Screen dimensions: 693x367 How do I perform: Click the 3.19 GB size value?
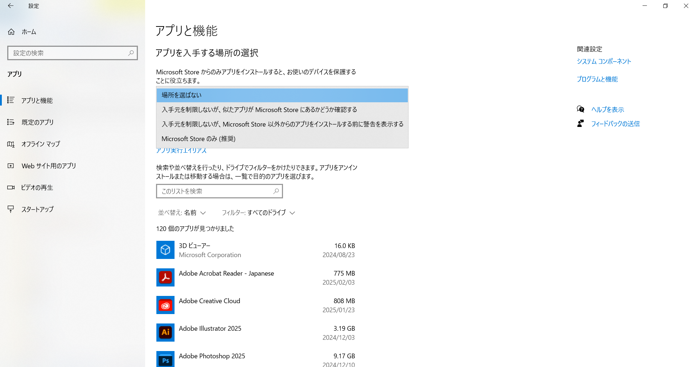(344, 329)
